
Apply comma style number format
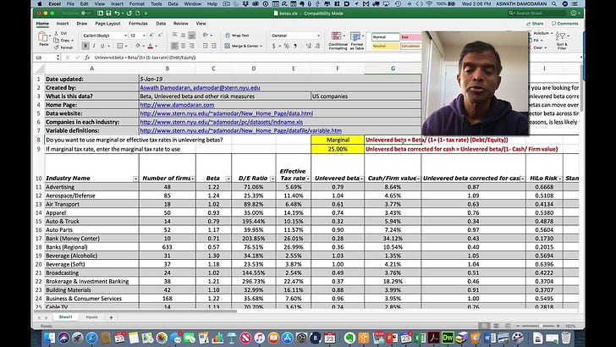point(295,46)
